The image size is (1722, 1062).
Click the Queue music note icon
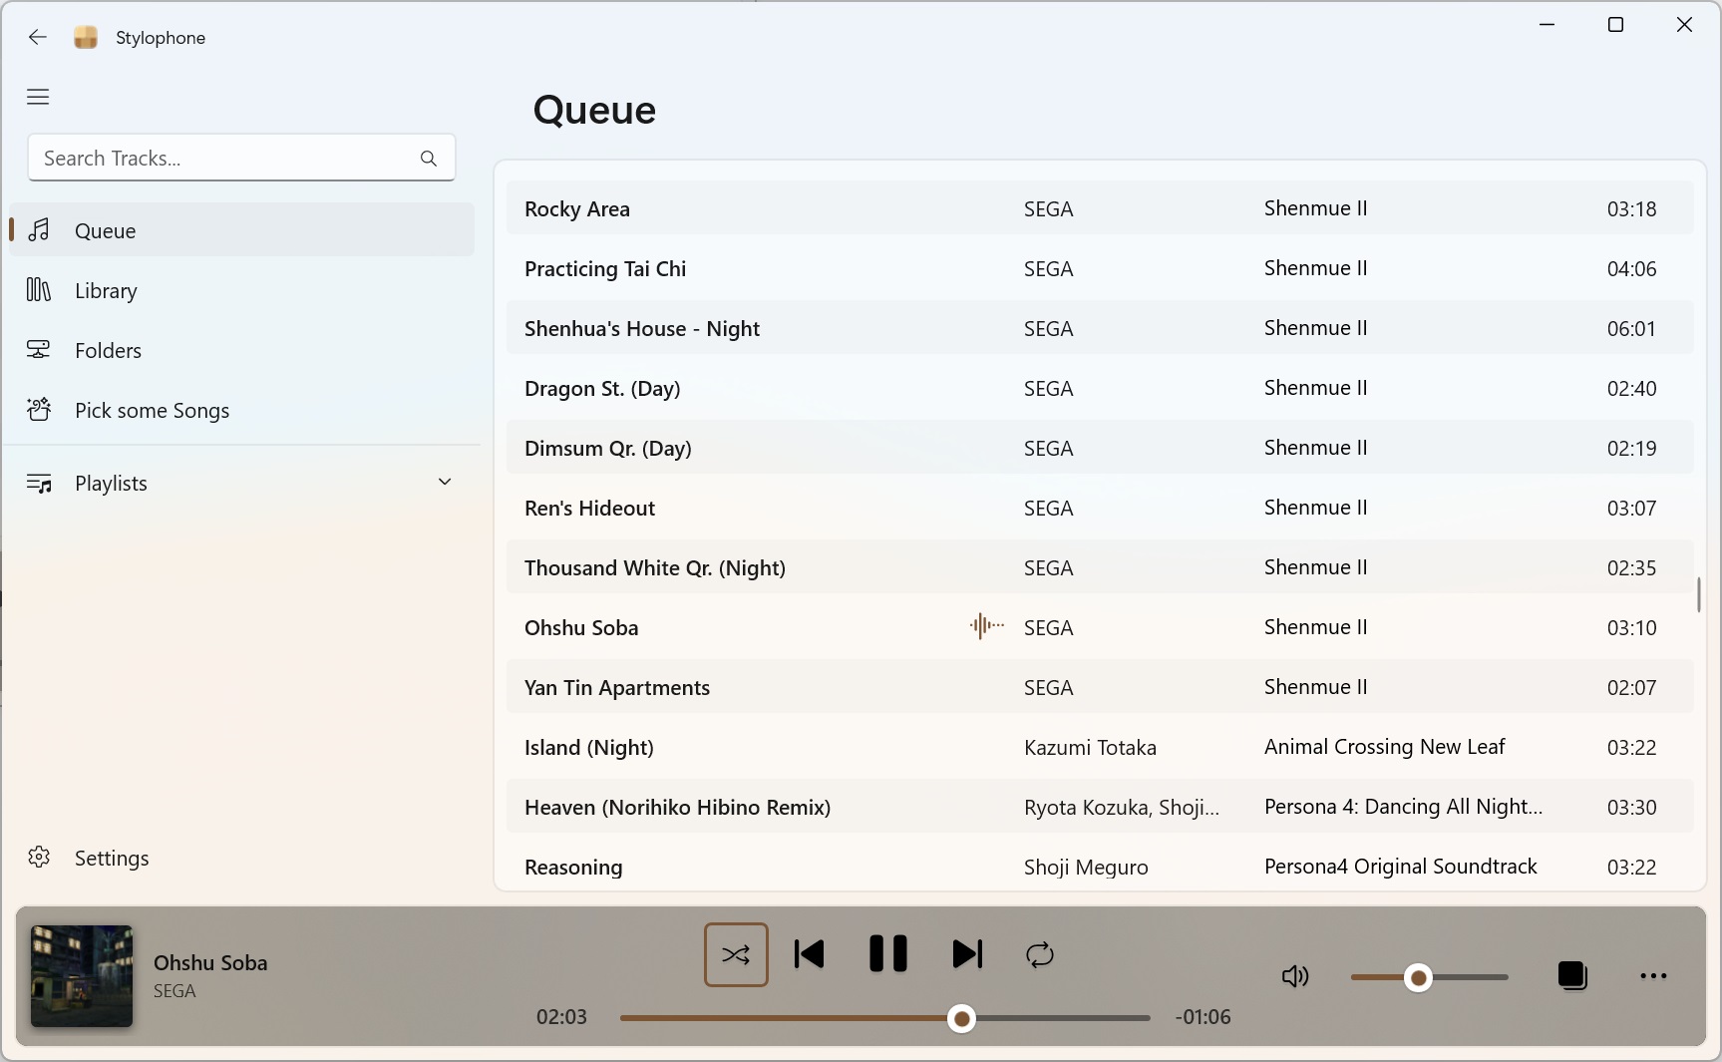(x=39, y=230)
